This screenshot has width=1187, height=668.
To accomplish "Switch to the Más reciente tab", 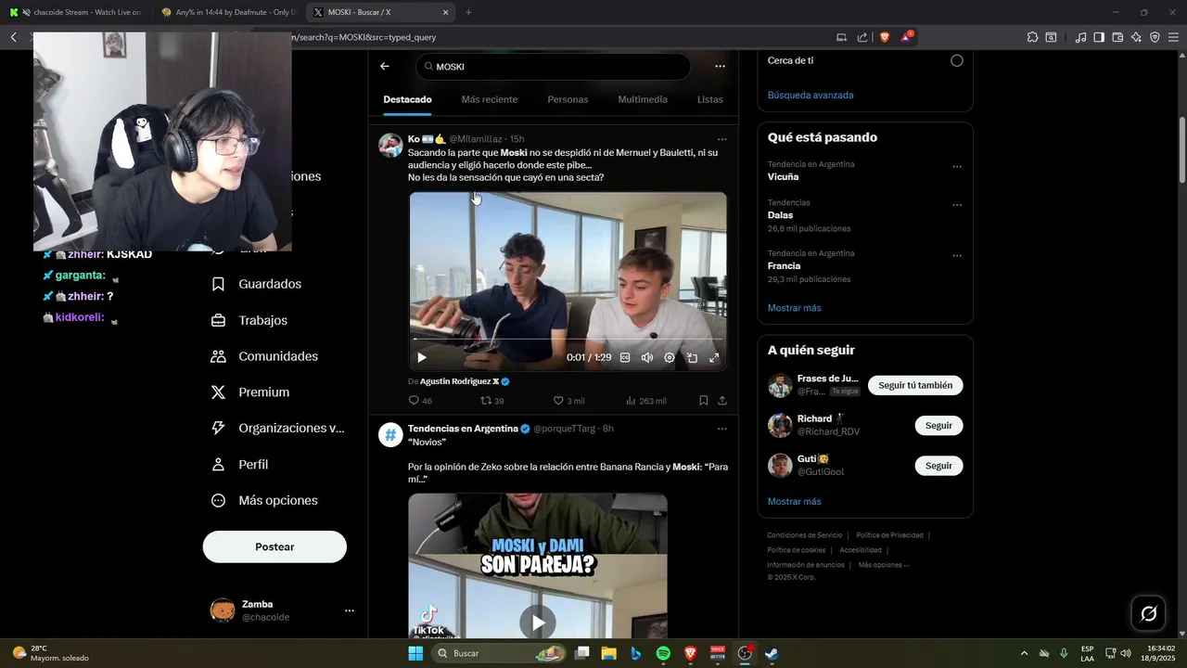I will 490,99.
